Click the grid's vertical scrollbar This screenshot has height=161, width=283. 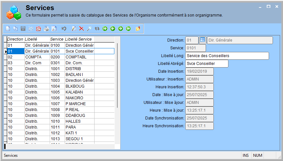click(117, 75)
